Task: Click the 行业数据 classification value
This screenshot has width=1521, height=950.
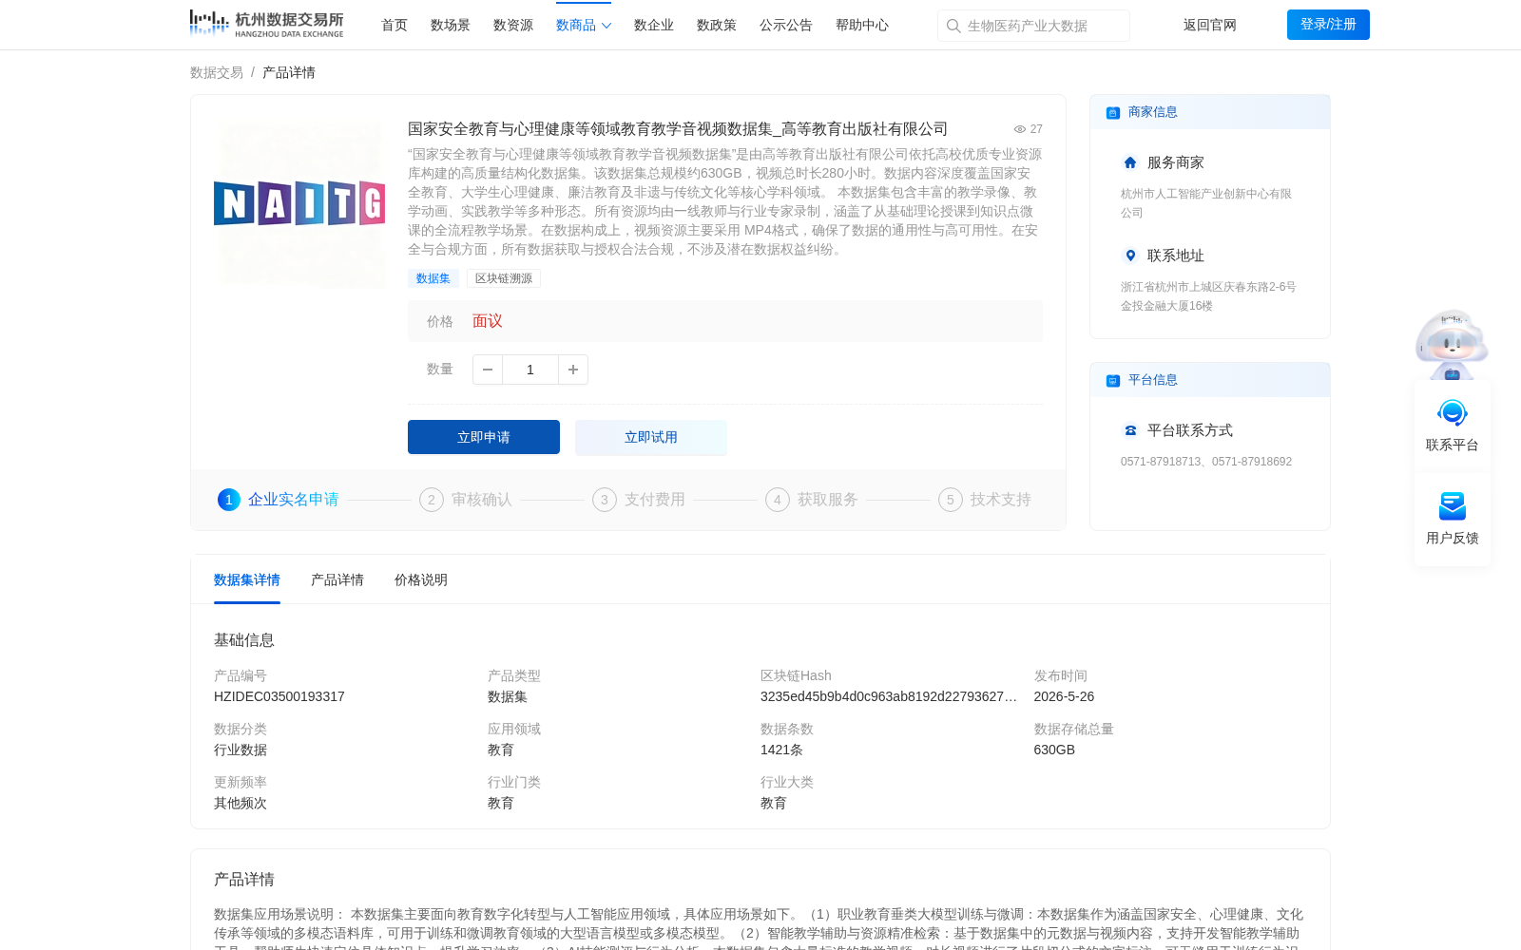Action: (x=241, y=750)
